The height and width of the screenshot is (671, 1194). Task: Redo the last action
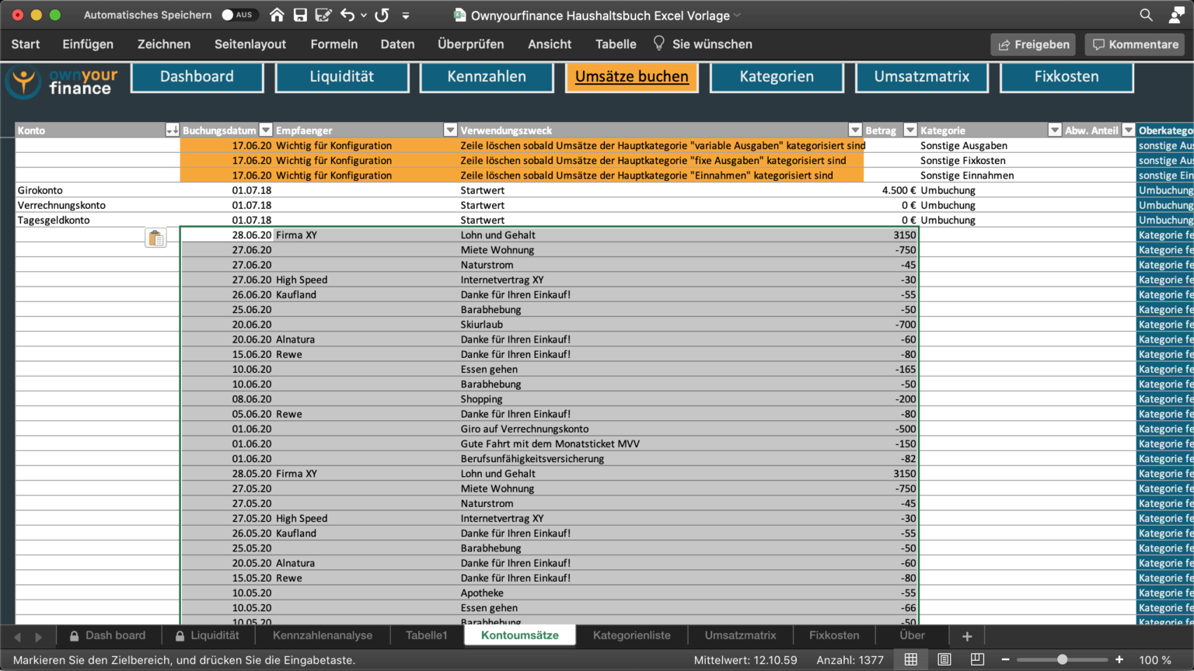point(382,15)
